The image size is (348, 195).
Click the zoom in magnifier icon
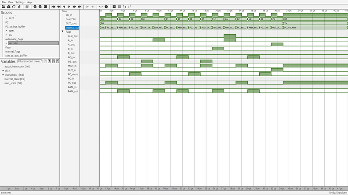point(35,7)
